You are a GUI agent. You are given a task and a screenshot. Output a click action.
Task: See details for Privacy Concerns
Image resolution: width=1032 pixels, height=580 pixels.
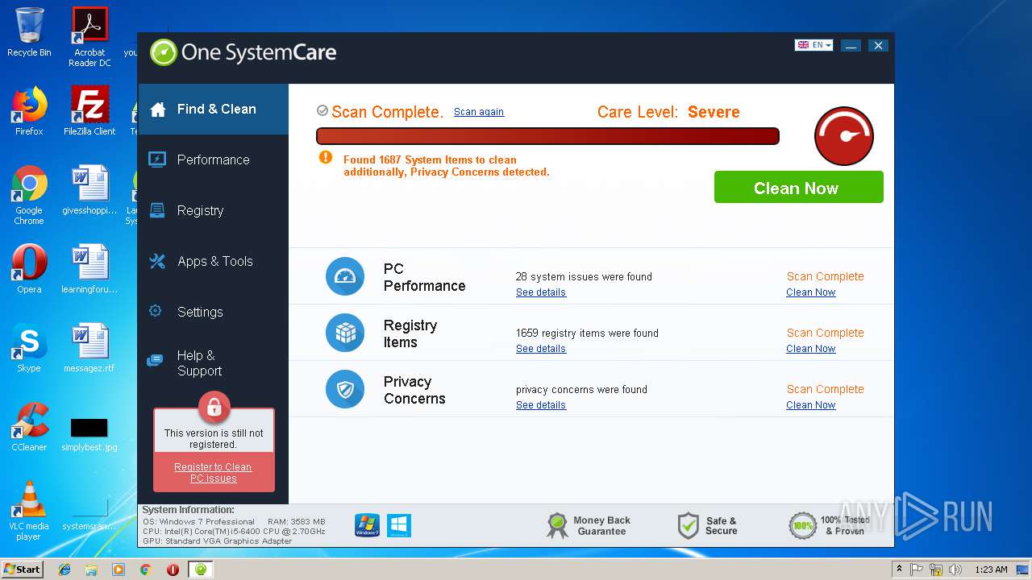(x=541, y=405)
